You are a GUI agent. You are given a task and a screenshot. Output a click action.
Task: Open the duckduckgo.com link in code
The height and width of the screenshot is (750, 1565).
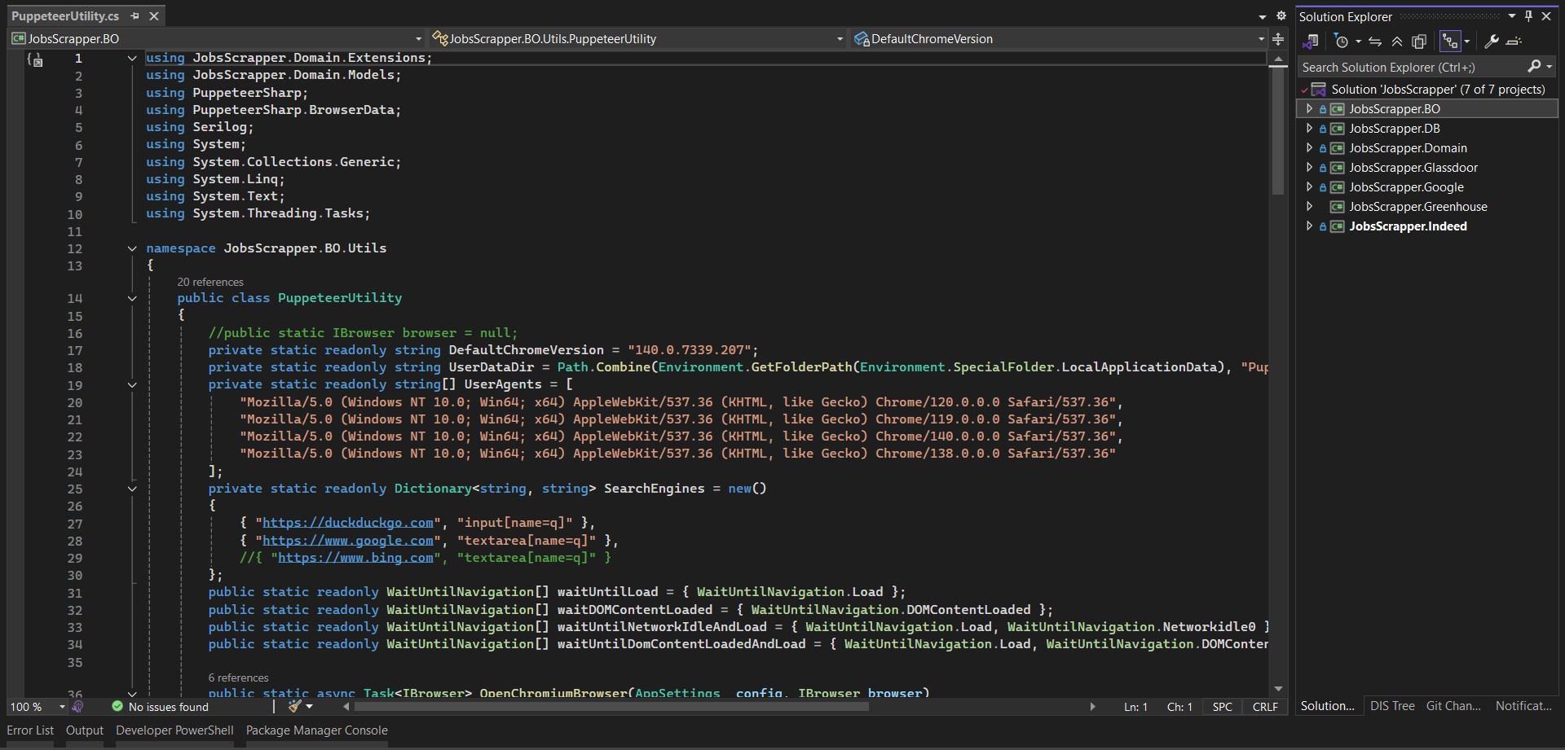click(348, 523)
